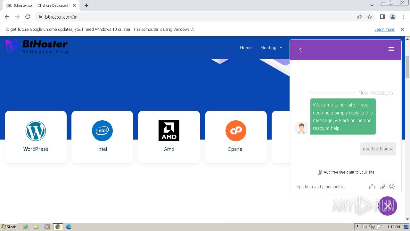410x231 pixels.
Task: Go back with browser back arrow
Action: (7, 17)
